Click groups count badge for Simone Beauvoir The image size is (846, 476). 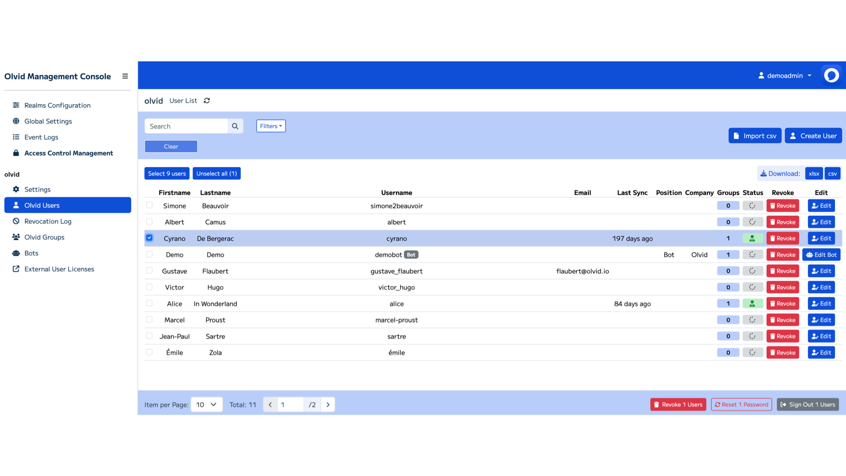coord(728,206)
